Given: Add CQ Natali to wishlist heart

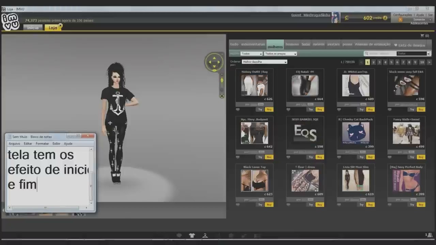Looking at the screenshot, I should 288,110.
